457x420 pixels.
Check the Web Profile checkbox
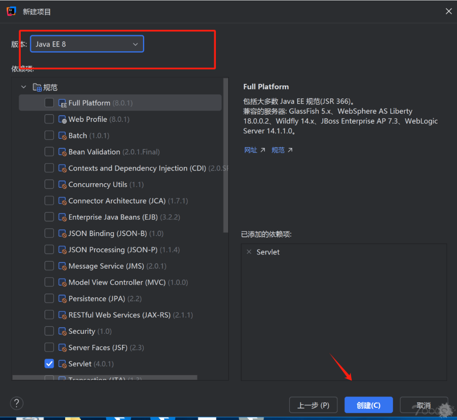(49, 119)
